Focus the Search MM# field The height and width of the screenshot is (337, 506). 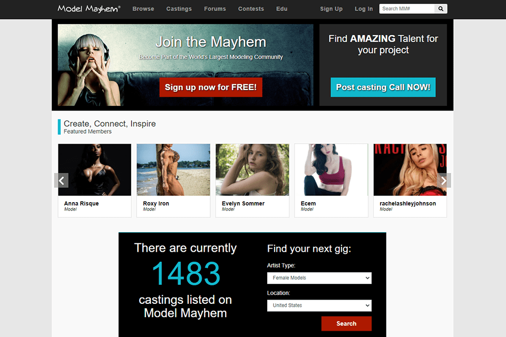click(x=407, y=9)
